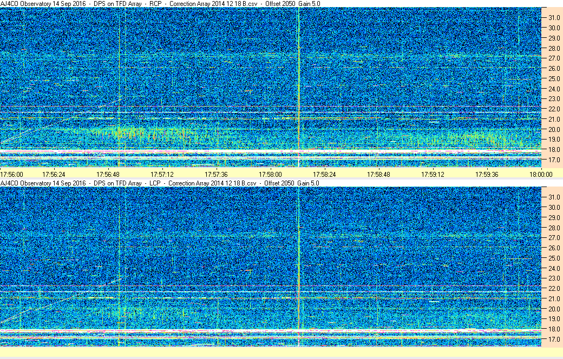
Task: Select the 17:56:24 time axis label
Action: click(x=54, y=174)
